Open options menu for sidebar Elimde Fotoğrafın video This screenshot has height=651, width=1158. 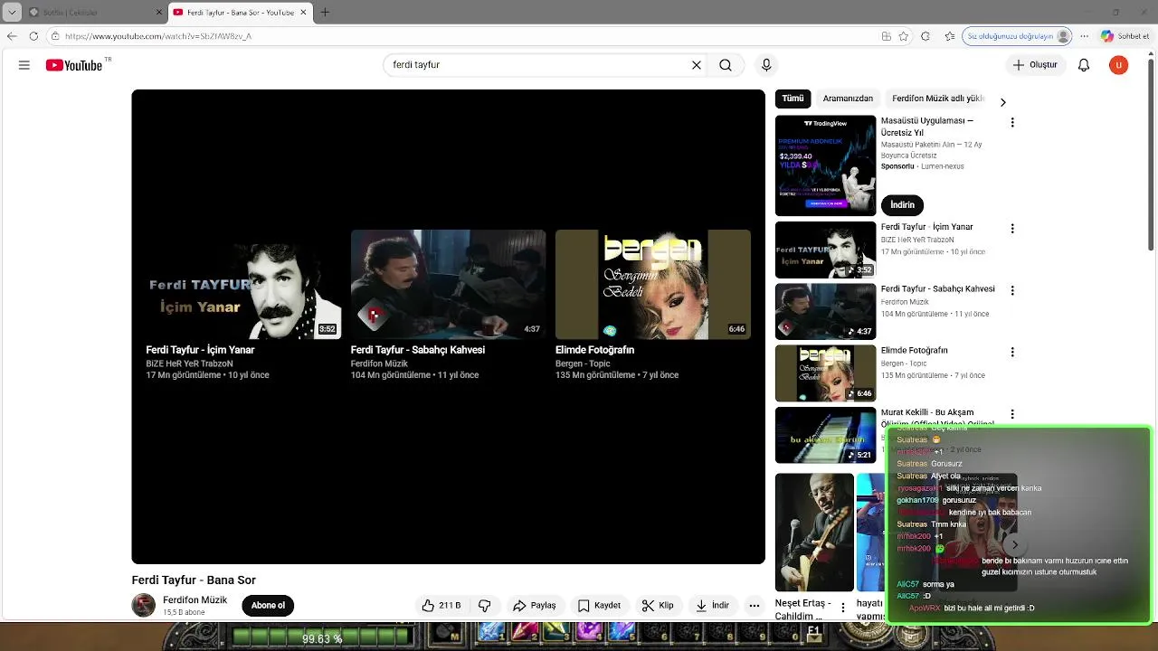click(x=1012, y=353)
